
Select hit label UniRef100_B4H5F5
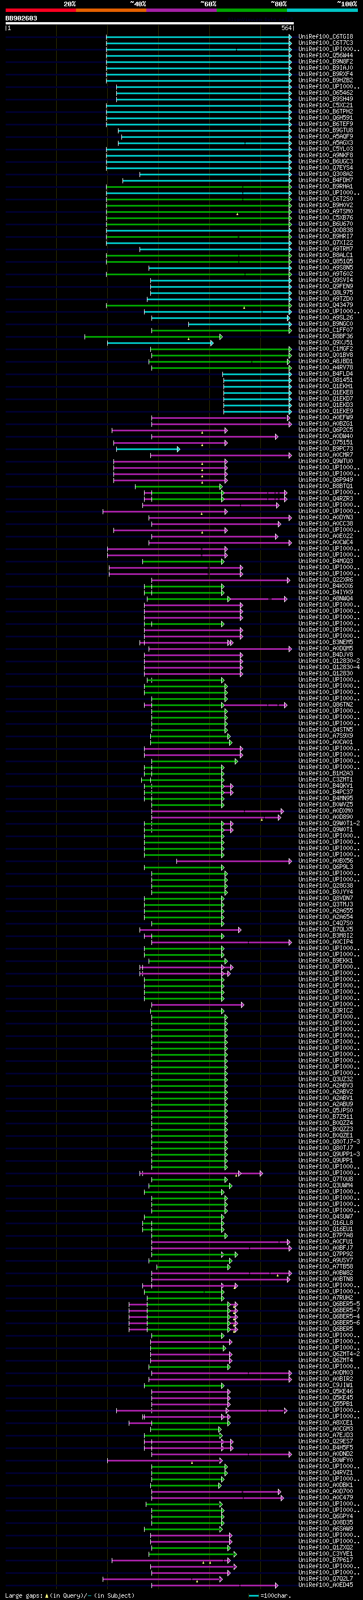(x=326, y=1447)
